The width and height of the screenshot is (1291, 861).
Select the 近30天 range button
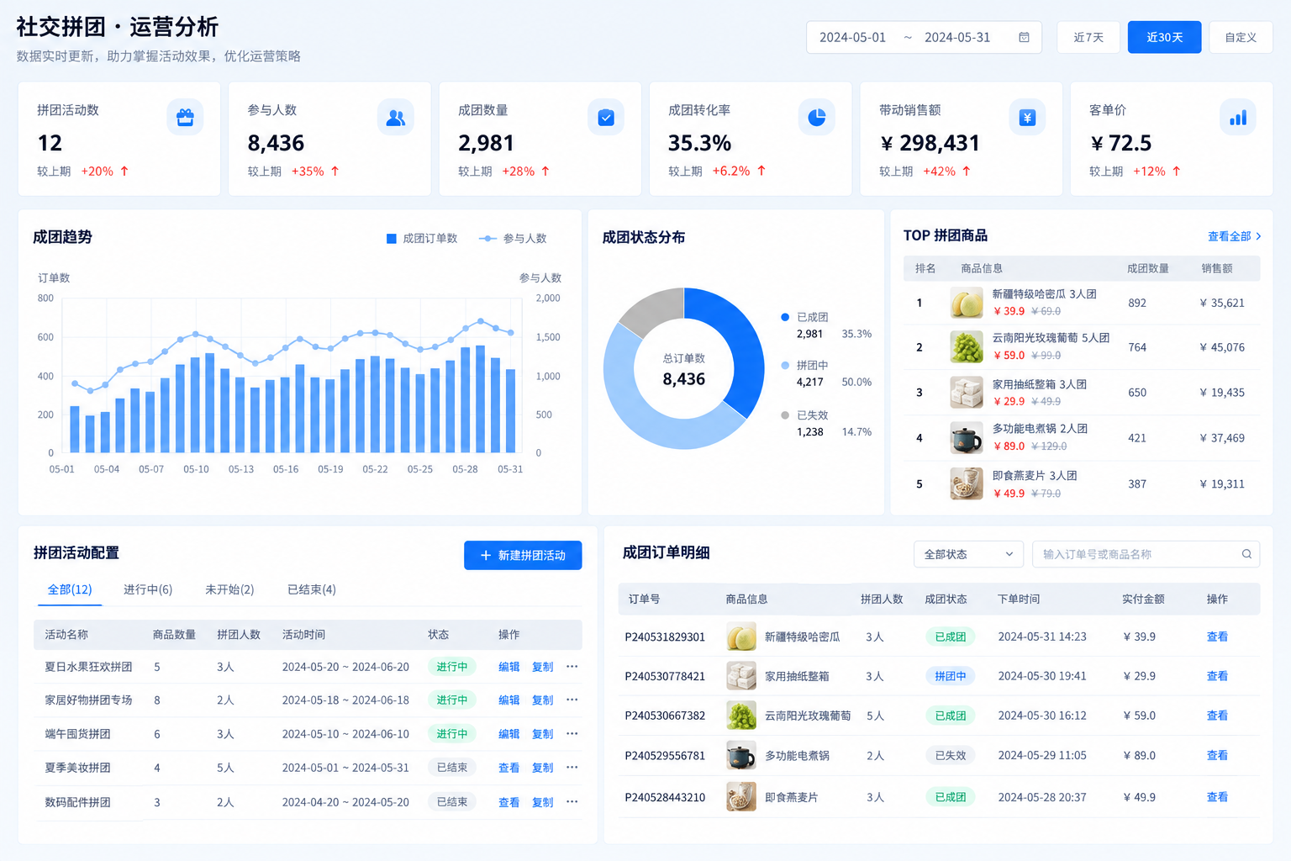[1164, 38]
